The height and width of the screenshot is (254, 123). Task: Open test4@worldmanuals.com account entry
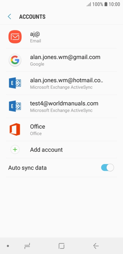pyautogui.click(x=61, y=106)
